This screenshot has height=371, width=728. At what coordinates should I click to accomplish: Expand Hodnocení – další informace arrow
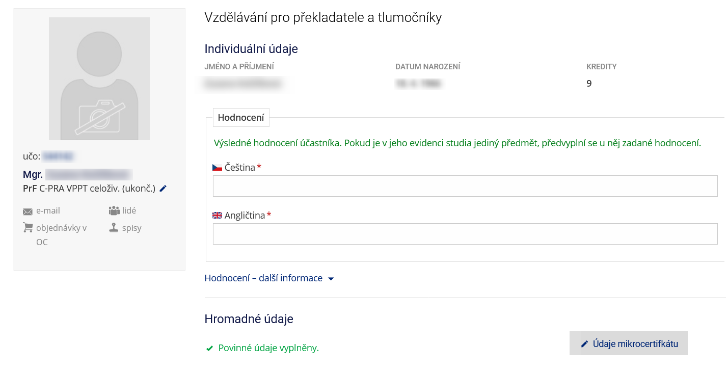[x=331, y=279]
